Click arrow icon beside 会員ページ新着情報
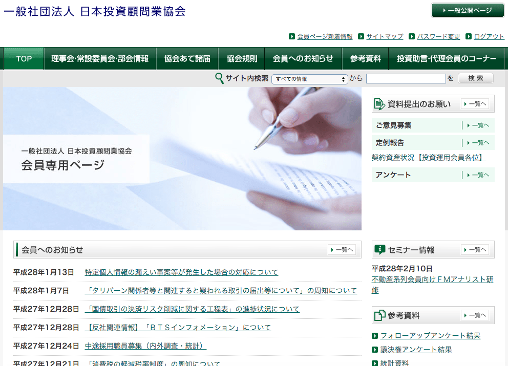 click(x=292, y=36)
